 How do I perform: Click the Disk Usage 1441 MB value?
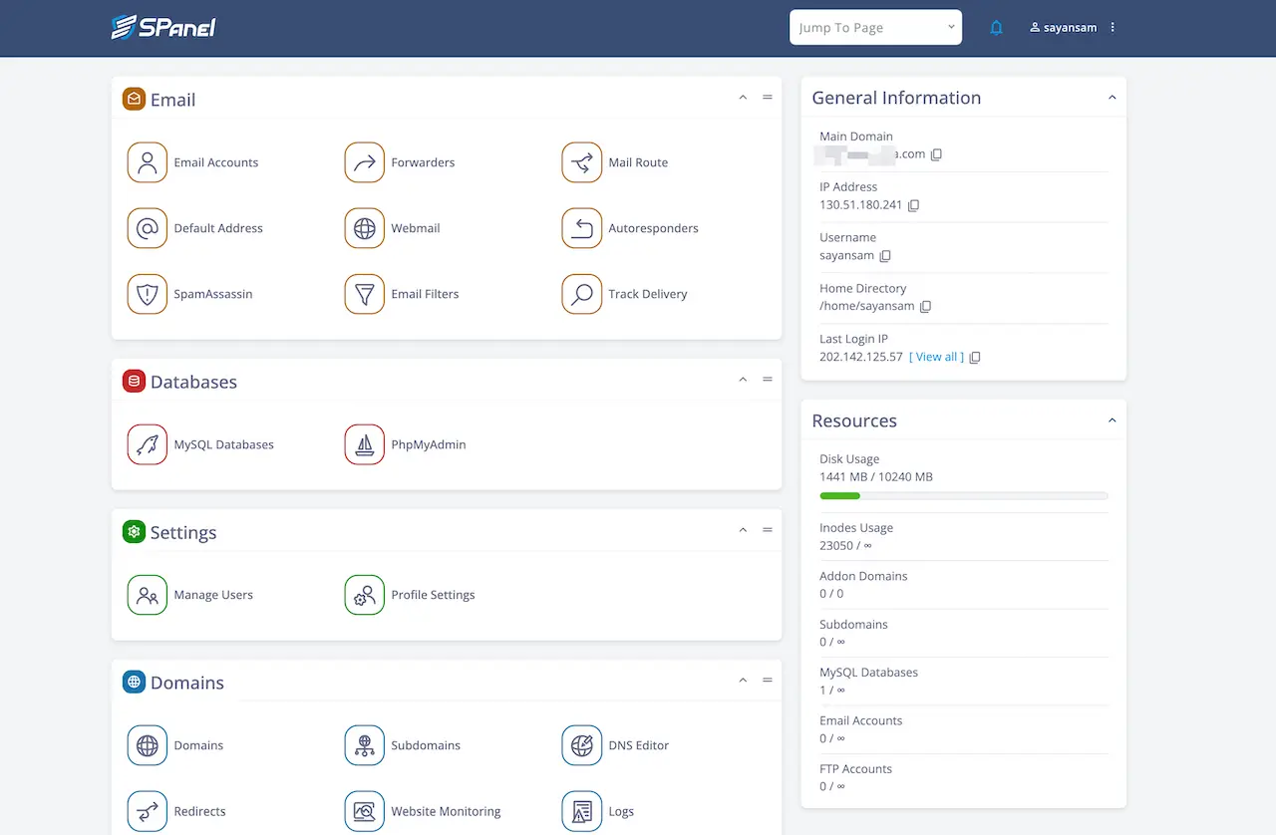pos(876,477)
